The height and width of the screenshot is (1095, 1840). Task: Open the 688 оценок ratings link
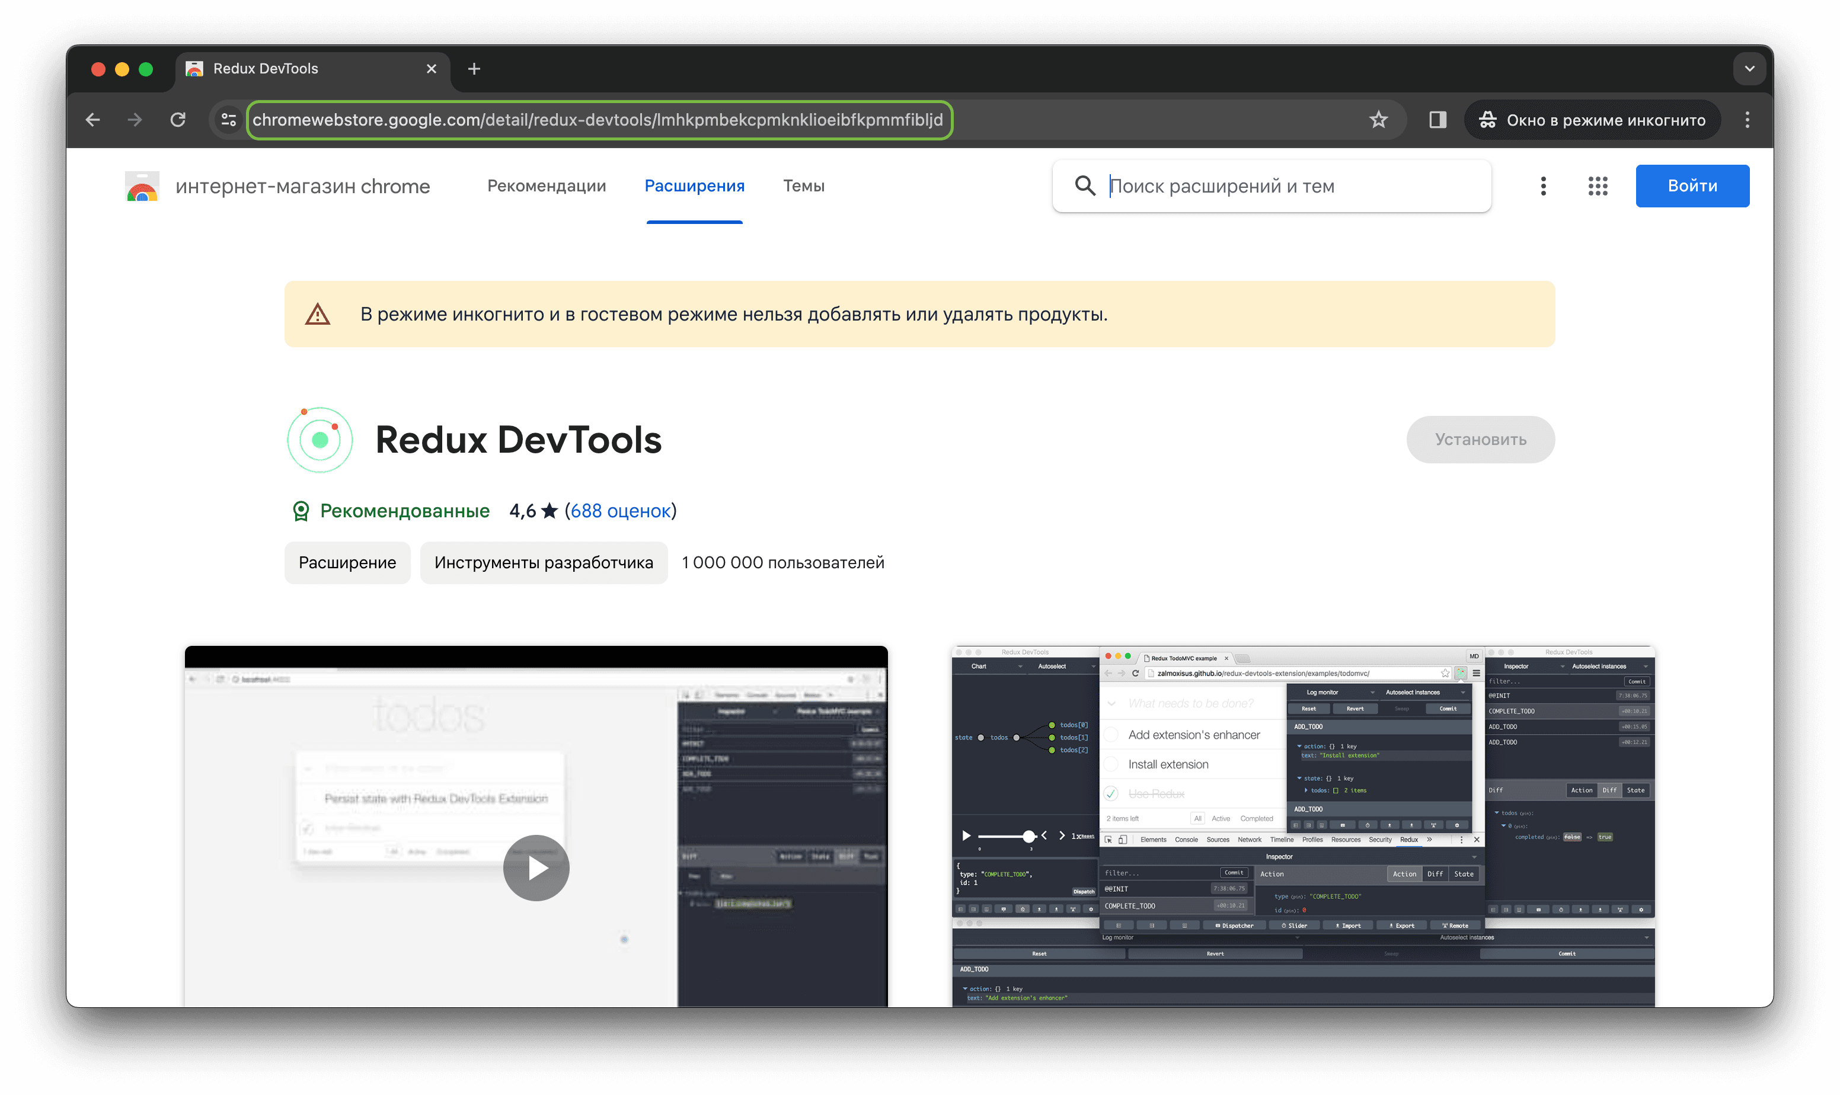point(620,511)
